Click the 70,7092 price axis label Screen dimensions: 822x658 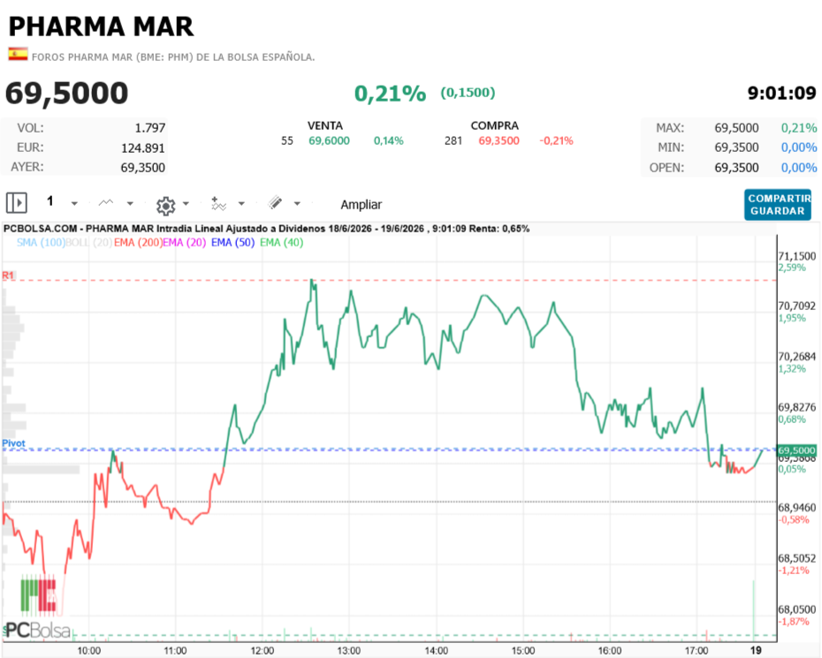click(x=797, y=306)
